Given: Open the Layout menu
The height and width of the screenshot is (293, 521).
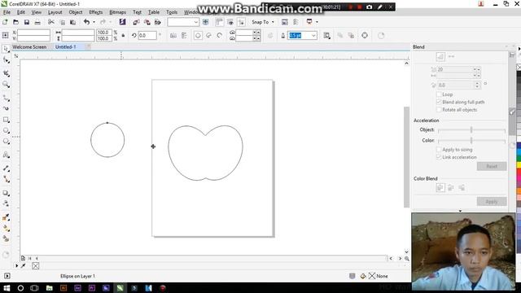Looking at the screenshot, I should point(55,12).
